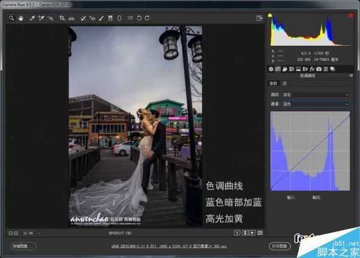Click the Open Image button
The height and width of the screenshot is (258, 360).
[280, 246]
